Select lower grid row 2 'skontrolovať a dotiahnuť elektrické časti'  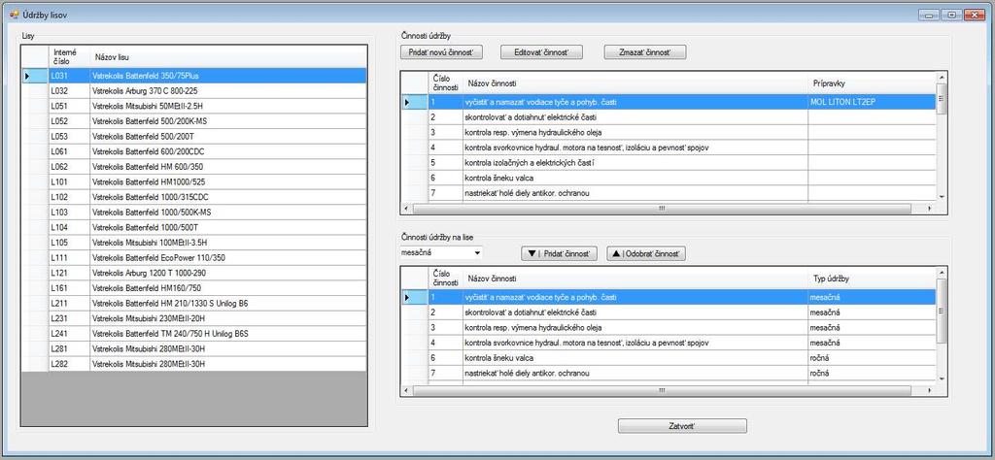click(x=669, y=312)
